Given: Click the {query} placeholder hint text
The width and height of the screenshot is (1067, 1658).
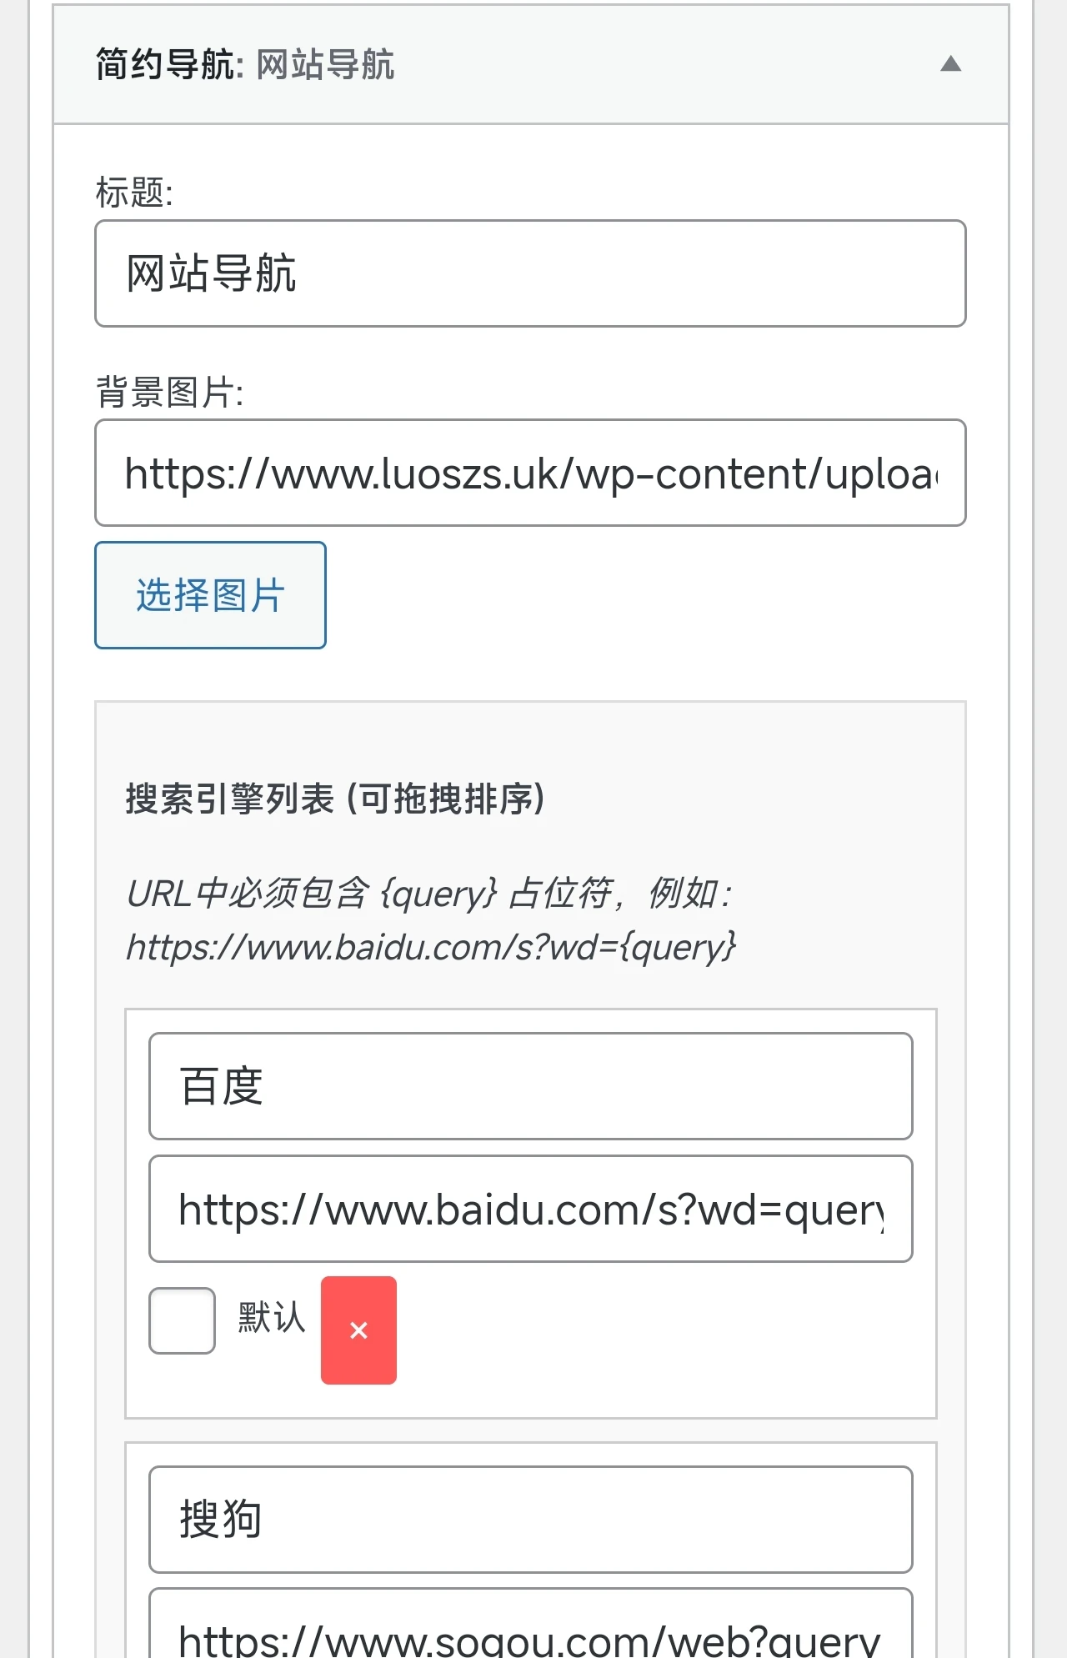Looking at the screenshot, I should (x=438, y=894).
